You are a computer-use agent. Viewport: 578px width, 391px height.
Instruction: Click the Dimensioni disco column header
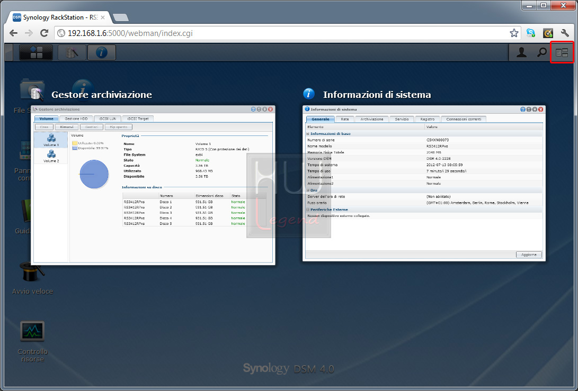[212, 196]
